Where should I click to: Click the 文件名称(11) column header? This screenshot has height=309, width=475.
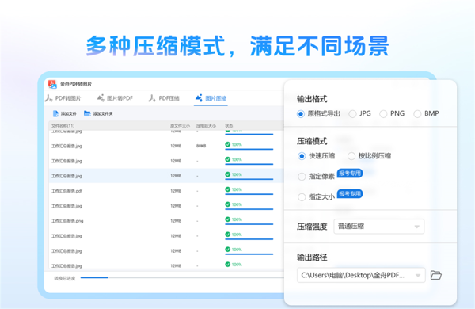pos(63,125)
